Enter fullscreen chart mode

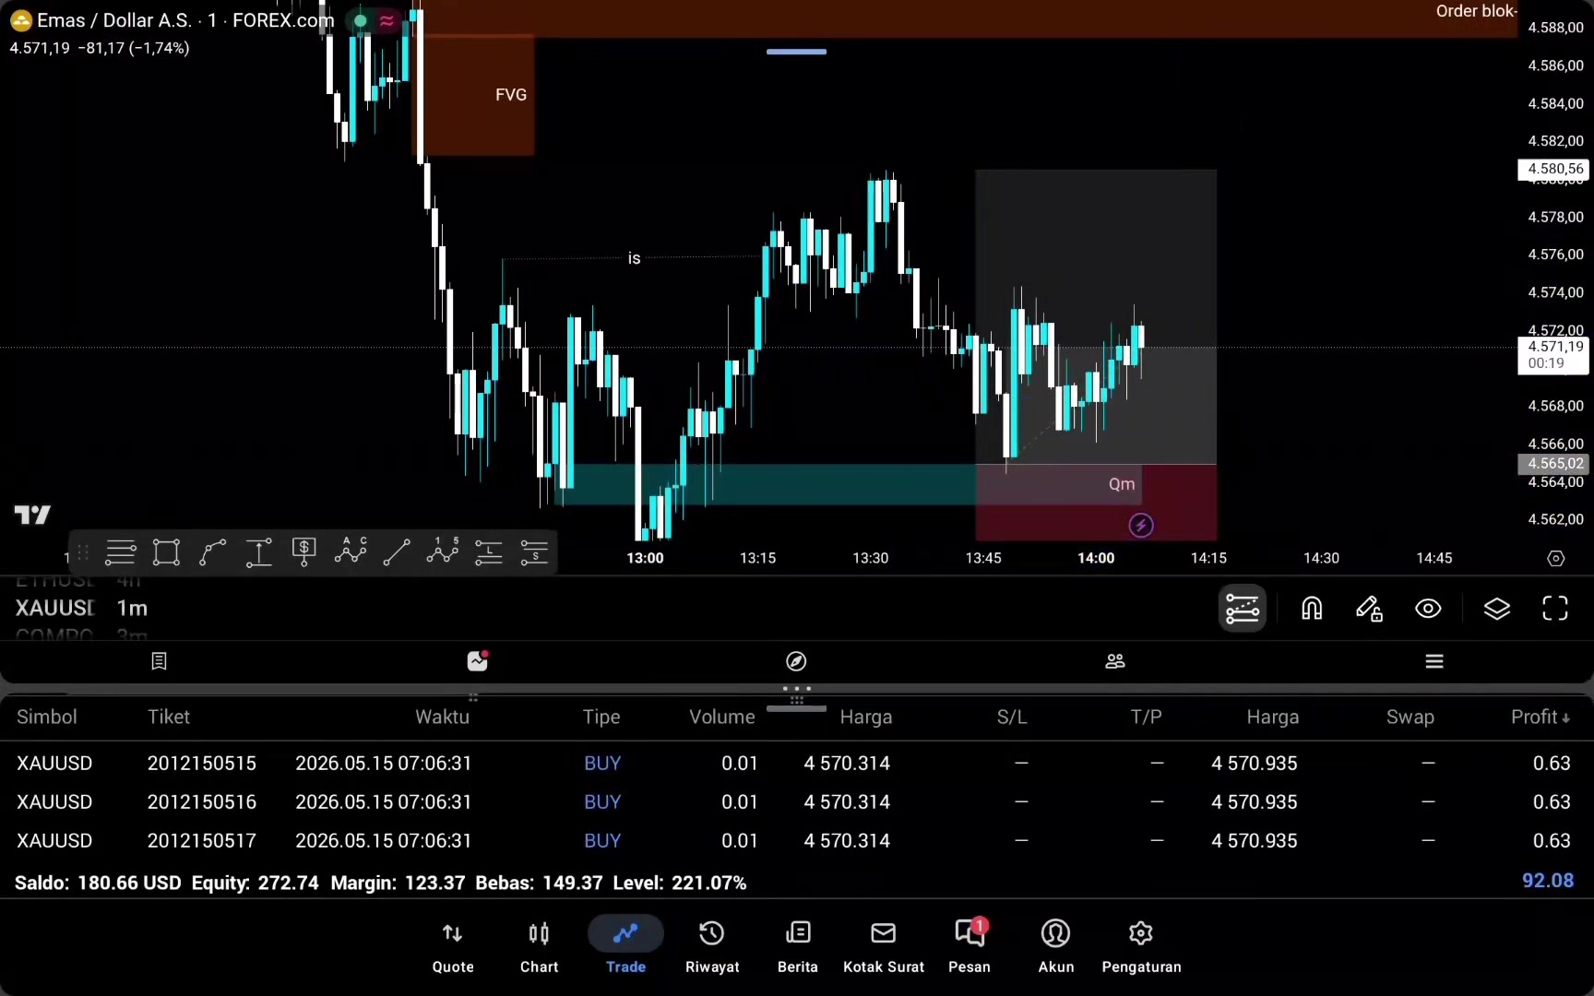click(1555, 609)
